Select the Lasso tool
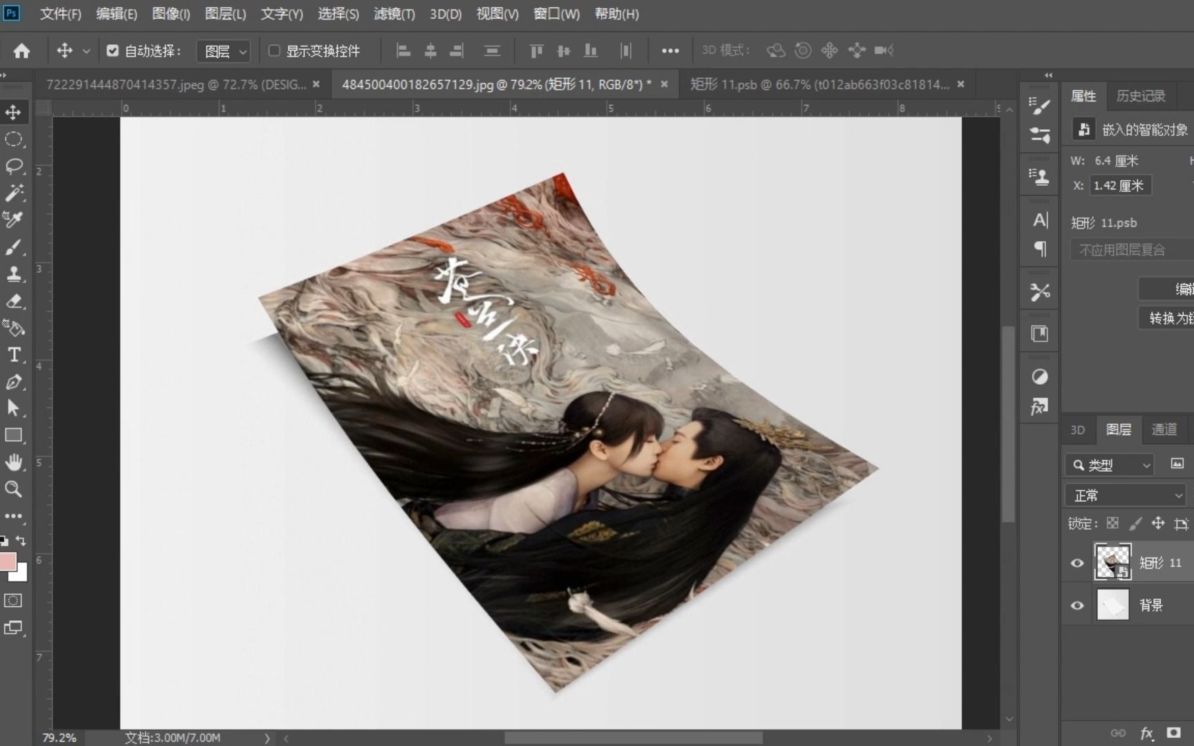Screen dimensions: 1194x746 [x=13, y=166]
